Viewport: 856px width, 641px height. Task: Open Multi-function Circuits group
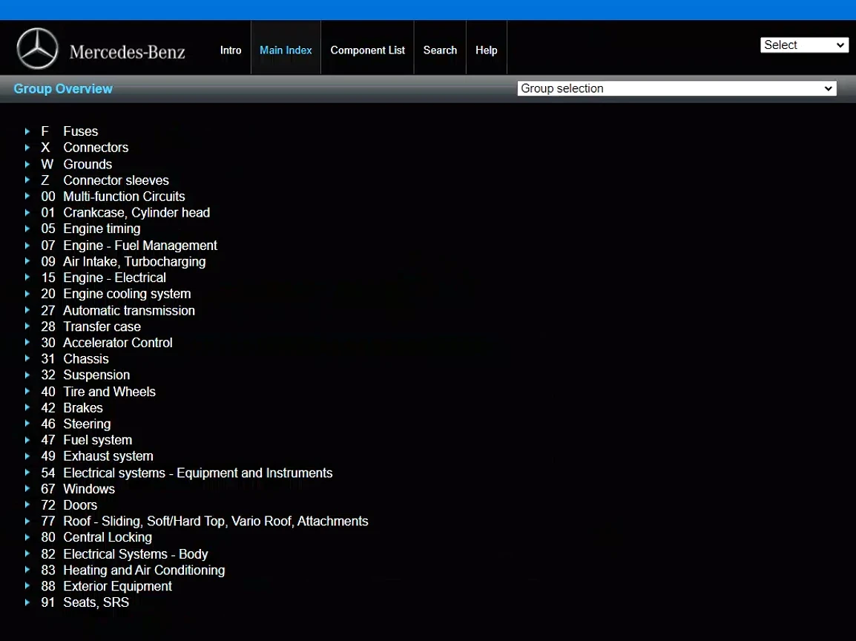coord(124,196)
